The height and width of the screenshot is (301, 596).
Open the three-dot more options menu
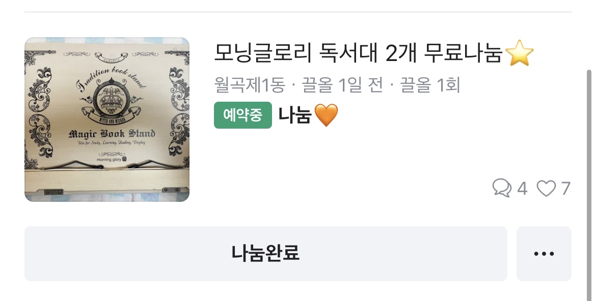coord(544,254)
